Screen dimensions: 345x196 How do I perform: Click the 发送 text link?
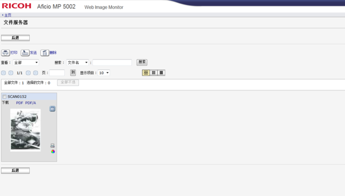(33, 53)
